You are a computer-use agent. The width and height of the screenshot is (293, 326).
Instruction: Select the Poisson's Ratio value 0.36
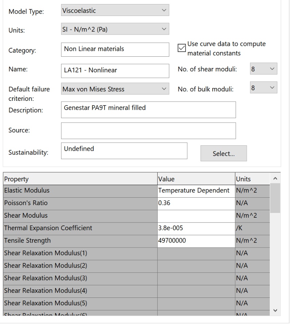click(196, 204)
